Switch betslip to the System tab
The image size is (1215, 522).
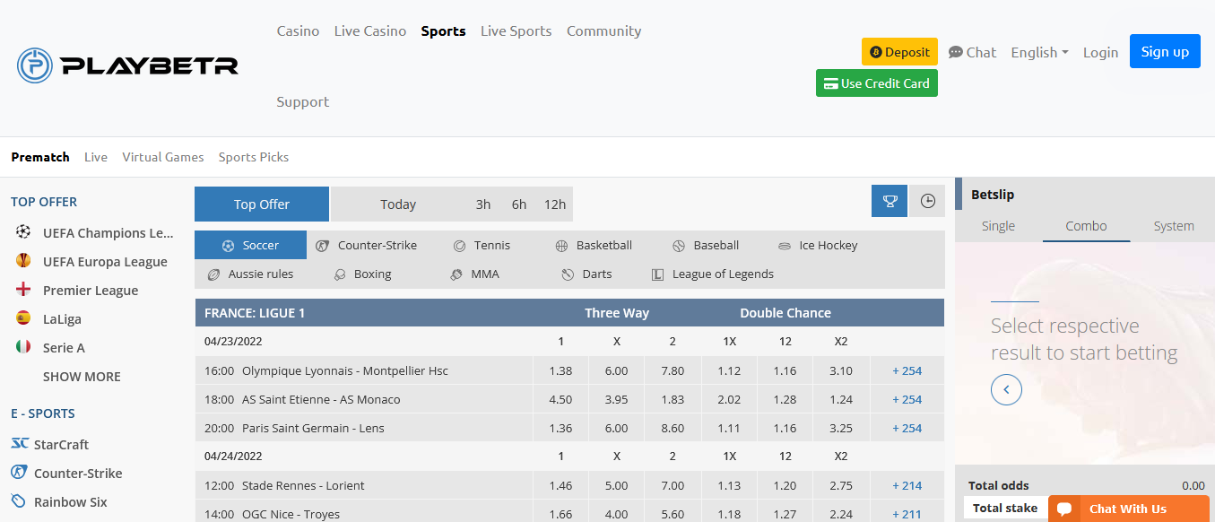(1174, 226)
